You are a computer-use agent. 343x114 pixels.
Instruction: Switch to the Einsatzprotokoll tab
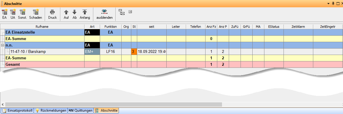17,110
